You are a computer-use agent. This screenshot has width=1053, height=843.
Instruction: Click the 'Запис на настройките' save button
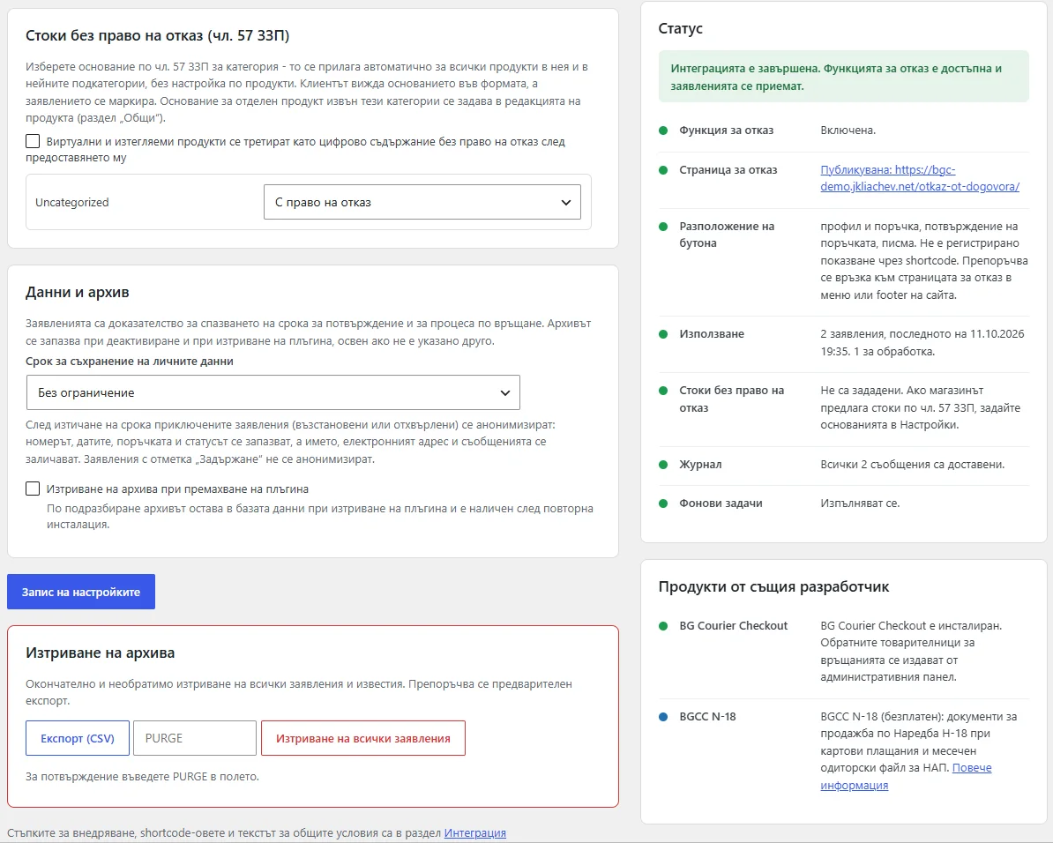click(x=81, y=592)
